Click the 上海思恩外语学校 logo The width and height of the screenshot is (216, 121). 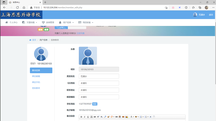(21, 15)
